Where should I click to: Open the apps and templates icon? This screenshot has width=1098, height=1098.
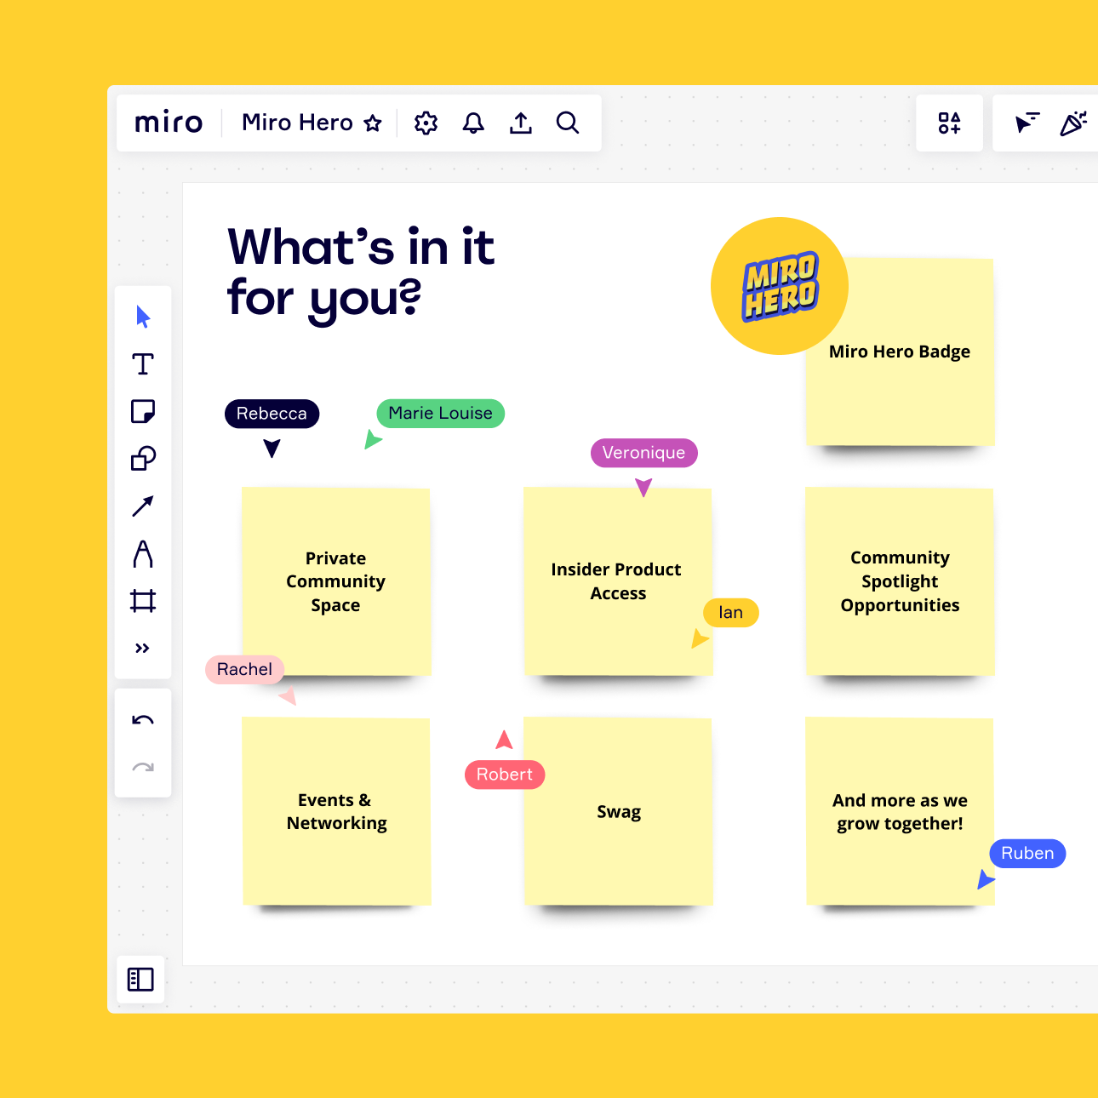950,123
